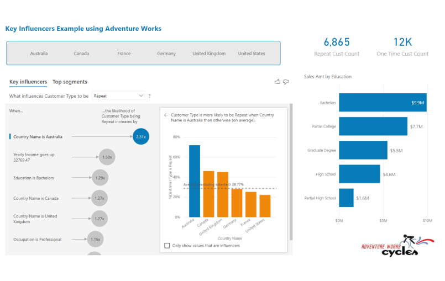Screen dimensions: 445x281
Task: Click 'Yearly Income goes up 32769.47' row
Action: click(x=34, y=157)
